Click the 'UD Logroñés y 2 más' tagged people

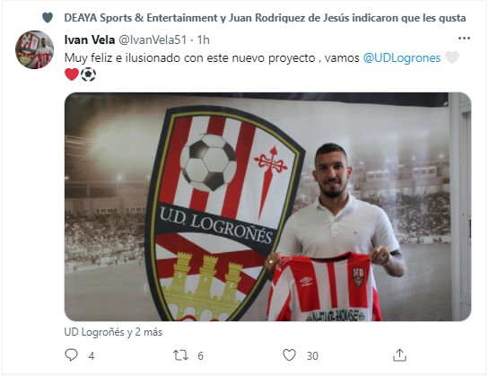point(113,332)
